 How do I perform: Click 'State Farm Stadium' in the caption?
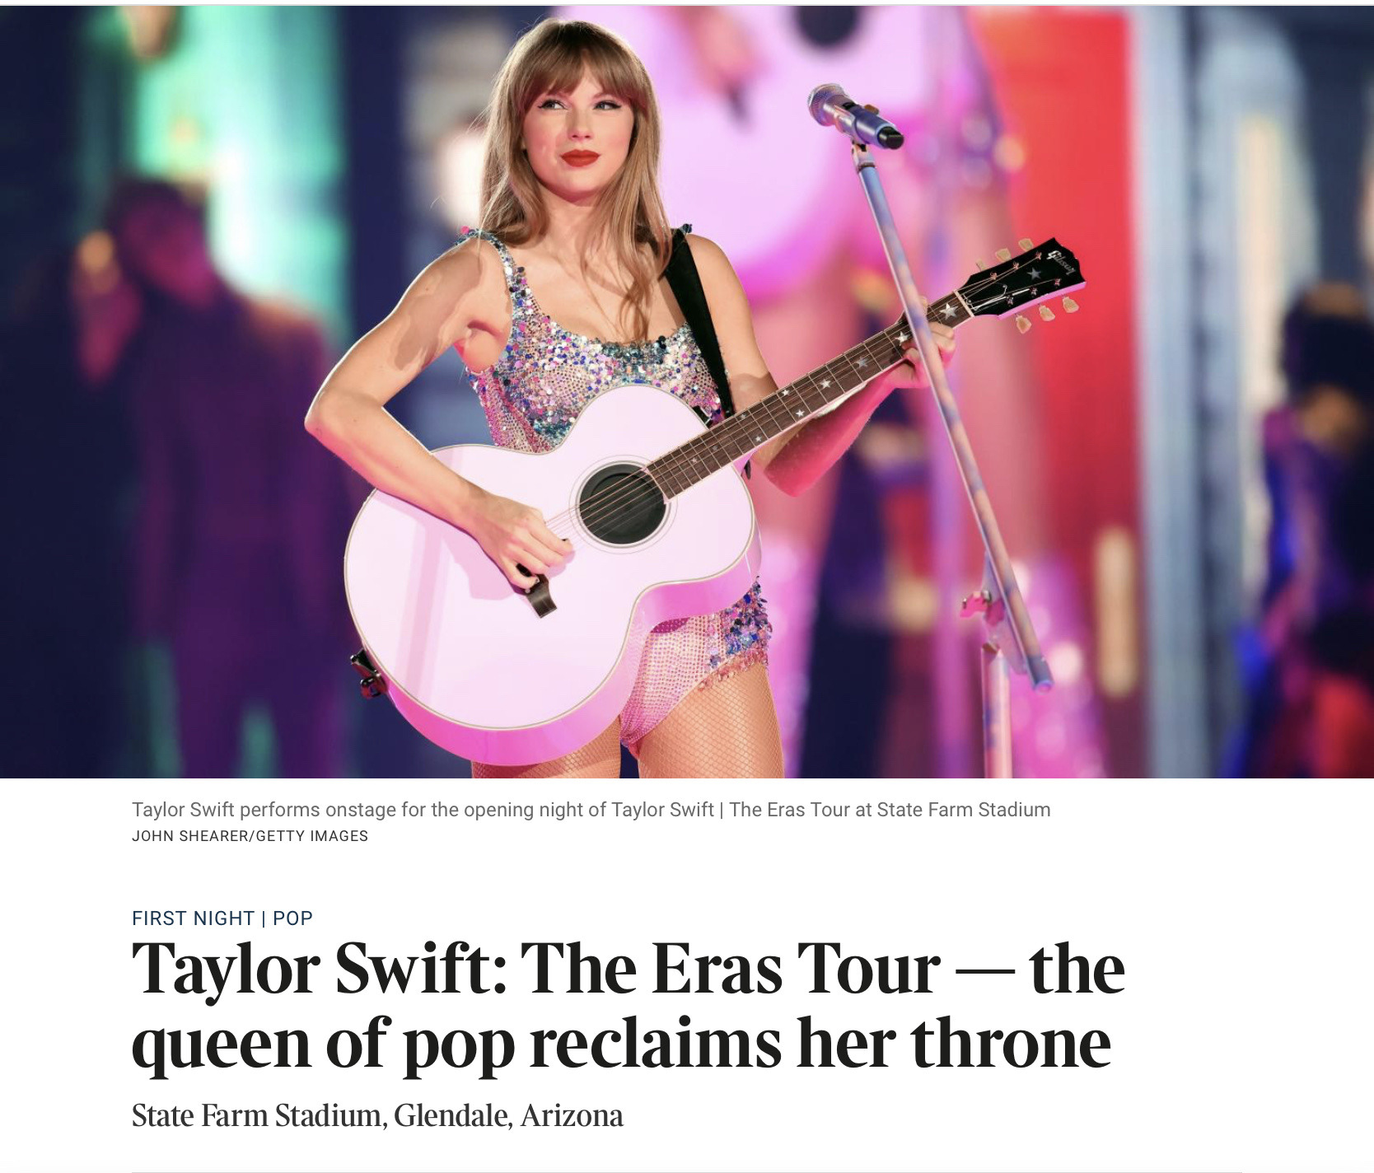click(964, 810)
